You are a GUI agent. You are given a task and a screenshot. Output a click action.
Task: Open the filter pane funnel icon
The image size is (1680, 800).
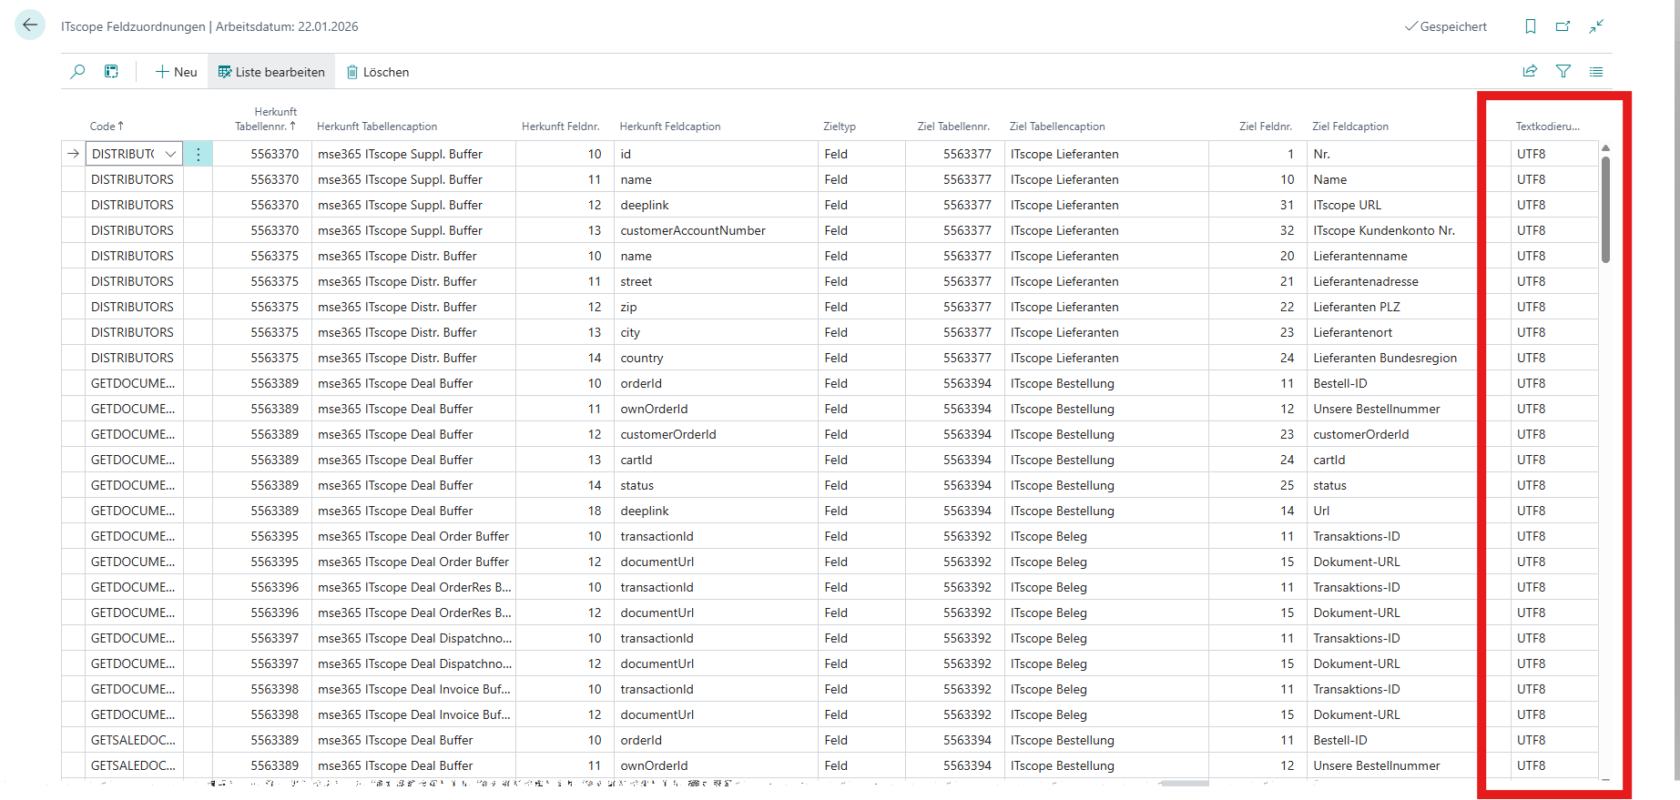coord(1563,72)
